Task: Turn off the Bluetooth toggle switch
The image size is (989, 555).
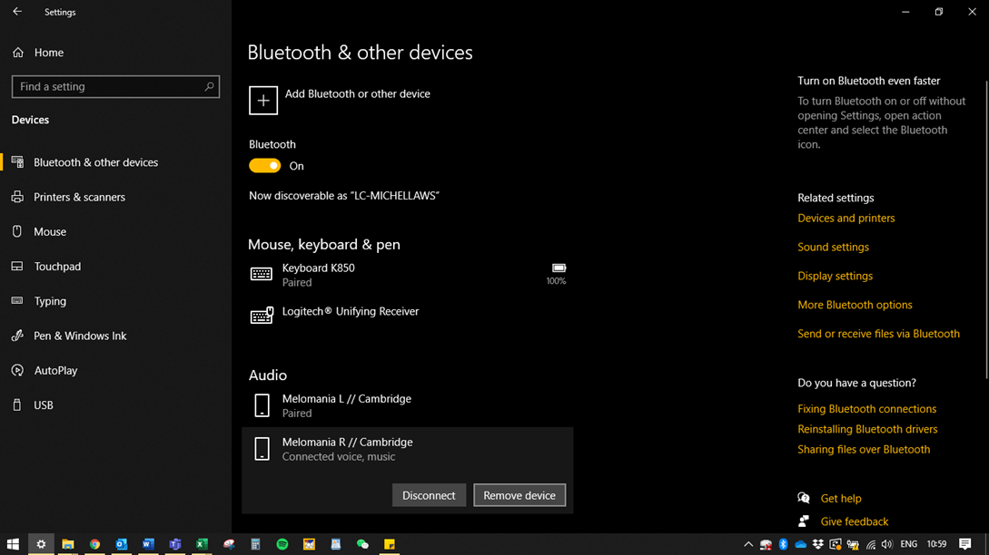Action: pos(265,166)
